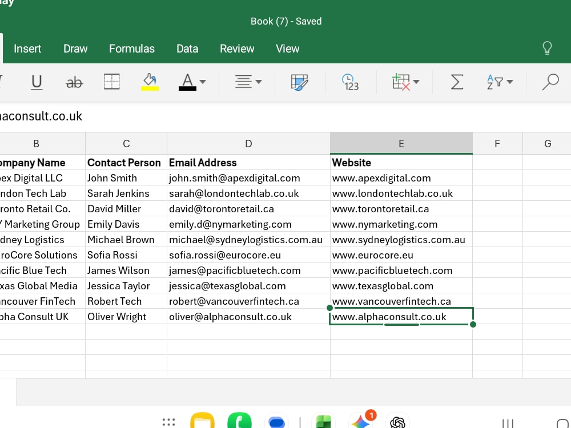Apply yellow fill color
571x428 pixels.
[x=150, y=82]
